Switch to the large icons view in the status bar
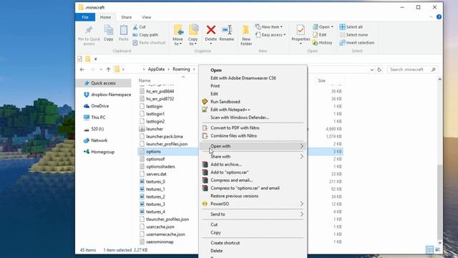Viewport: 458px width, 258px height. coord(437,249)
